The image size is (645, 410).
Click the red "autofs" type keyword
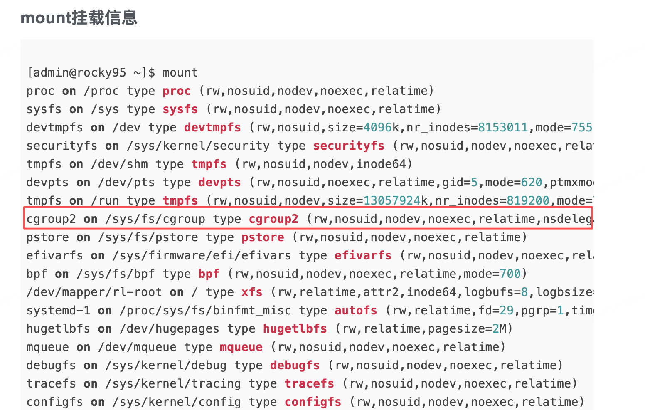(x=356, y=311)
